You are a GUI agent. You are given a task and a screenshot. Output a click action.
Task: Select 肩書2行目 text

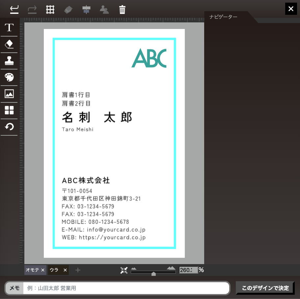pyautogui.click(x=76, y=103)
